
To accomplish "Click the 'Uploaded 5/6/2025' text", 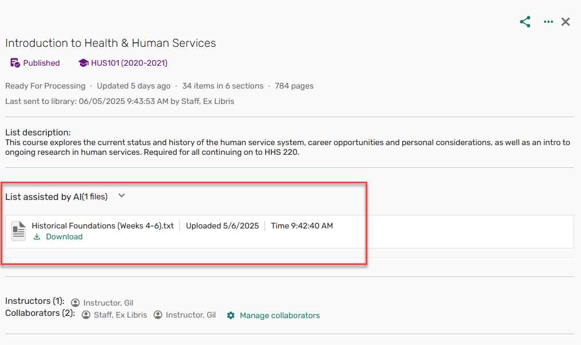I will (x=222, y=226).
